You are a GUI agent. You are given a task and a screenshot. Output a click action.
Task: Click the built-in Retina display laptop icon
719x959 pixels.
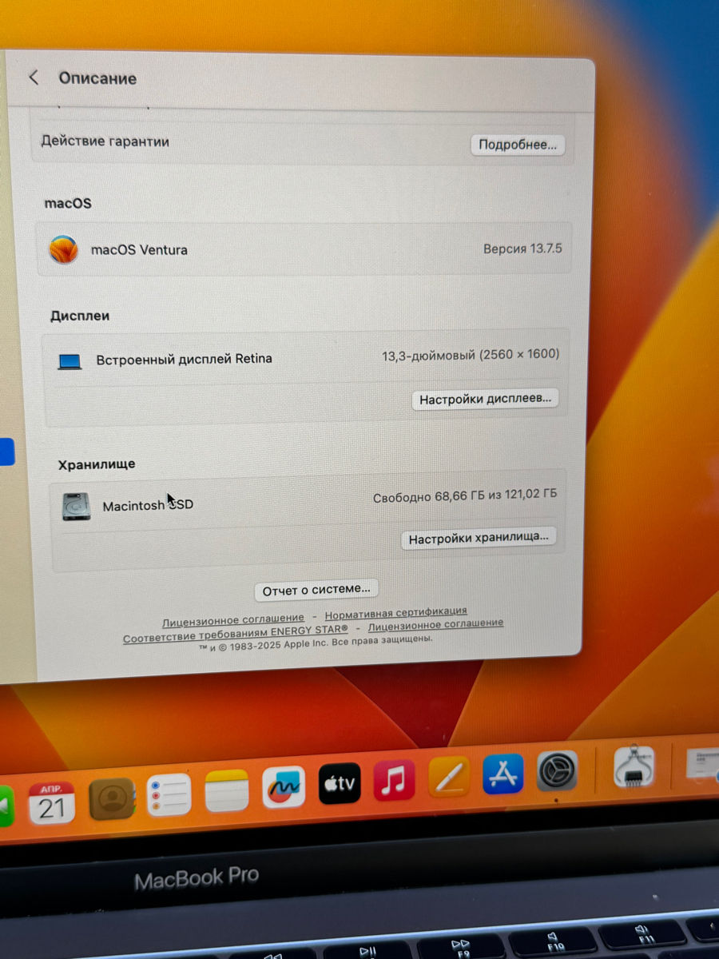coord(70,362)
